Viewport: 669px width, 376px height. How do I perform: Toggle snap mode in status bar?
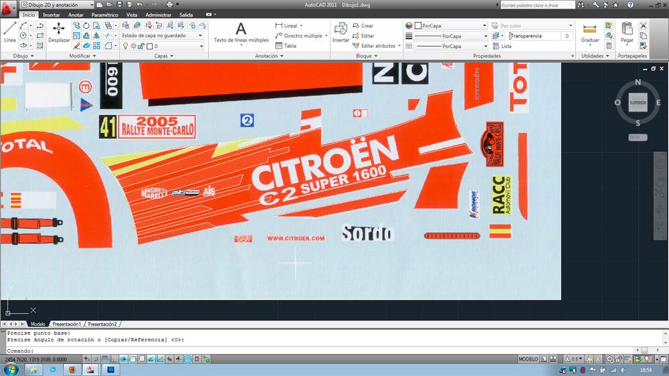(96, 359)
